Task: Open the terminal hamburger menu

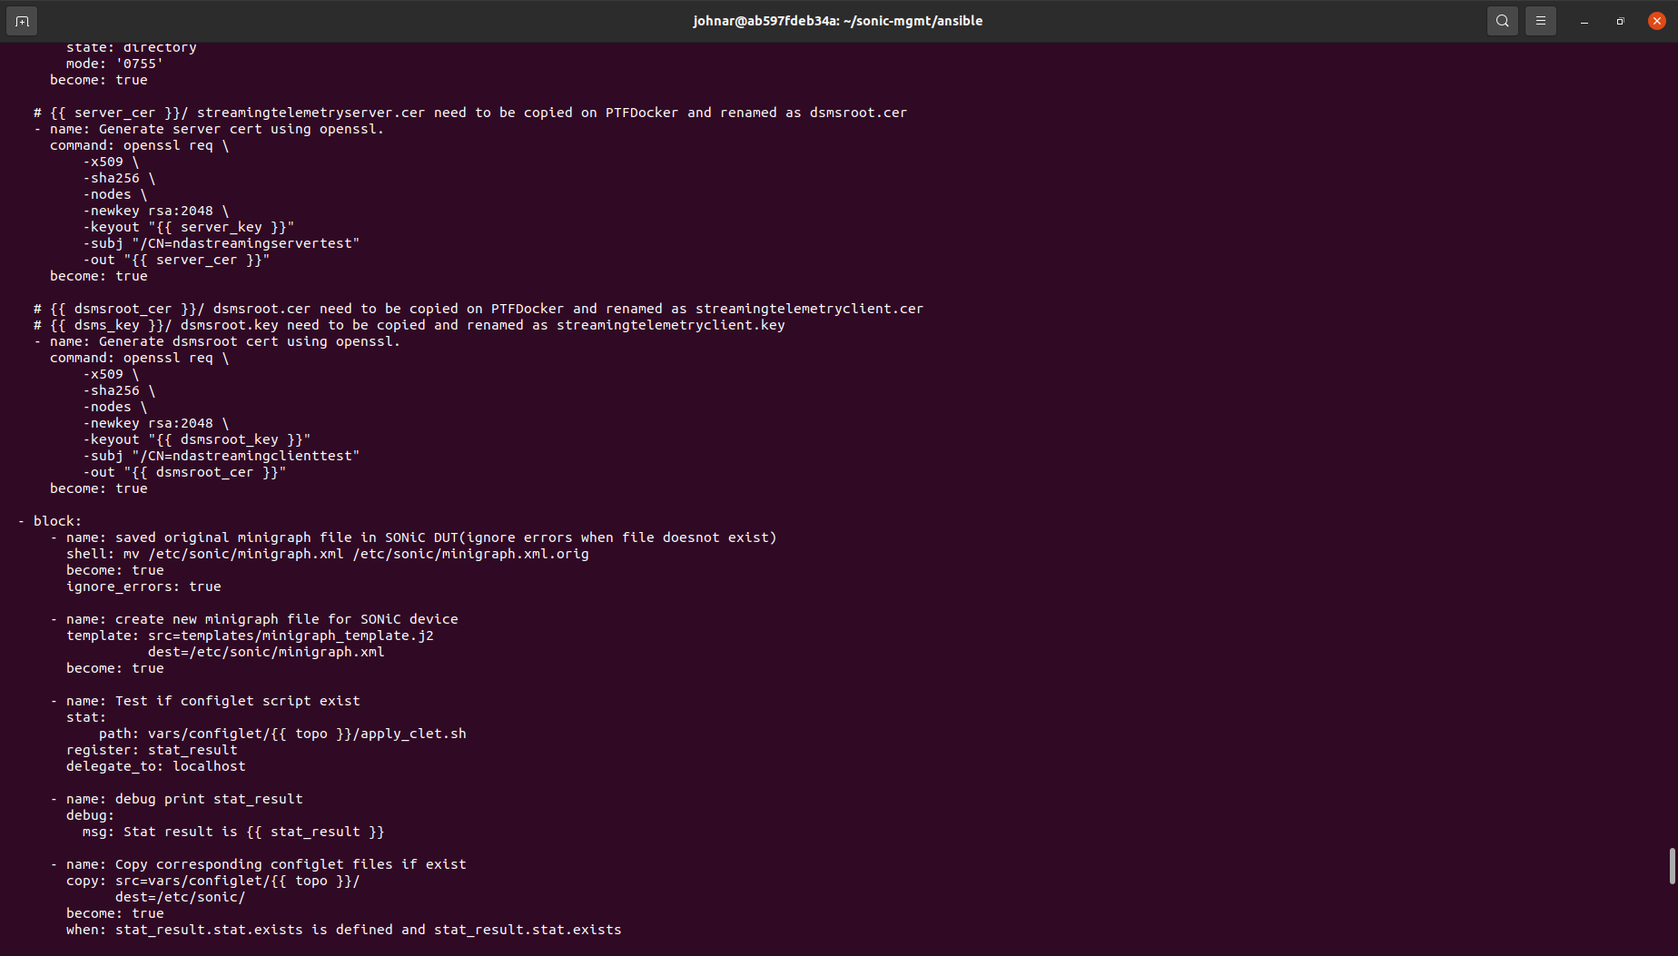Action: (1541, 21)
